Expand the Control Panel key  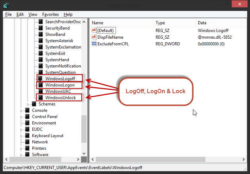[21, 117]
